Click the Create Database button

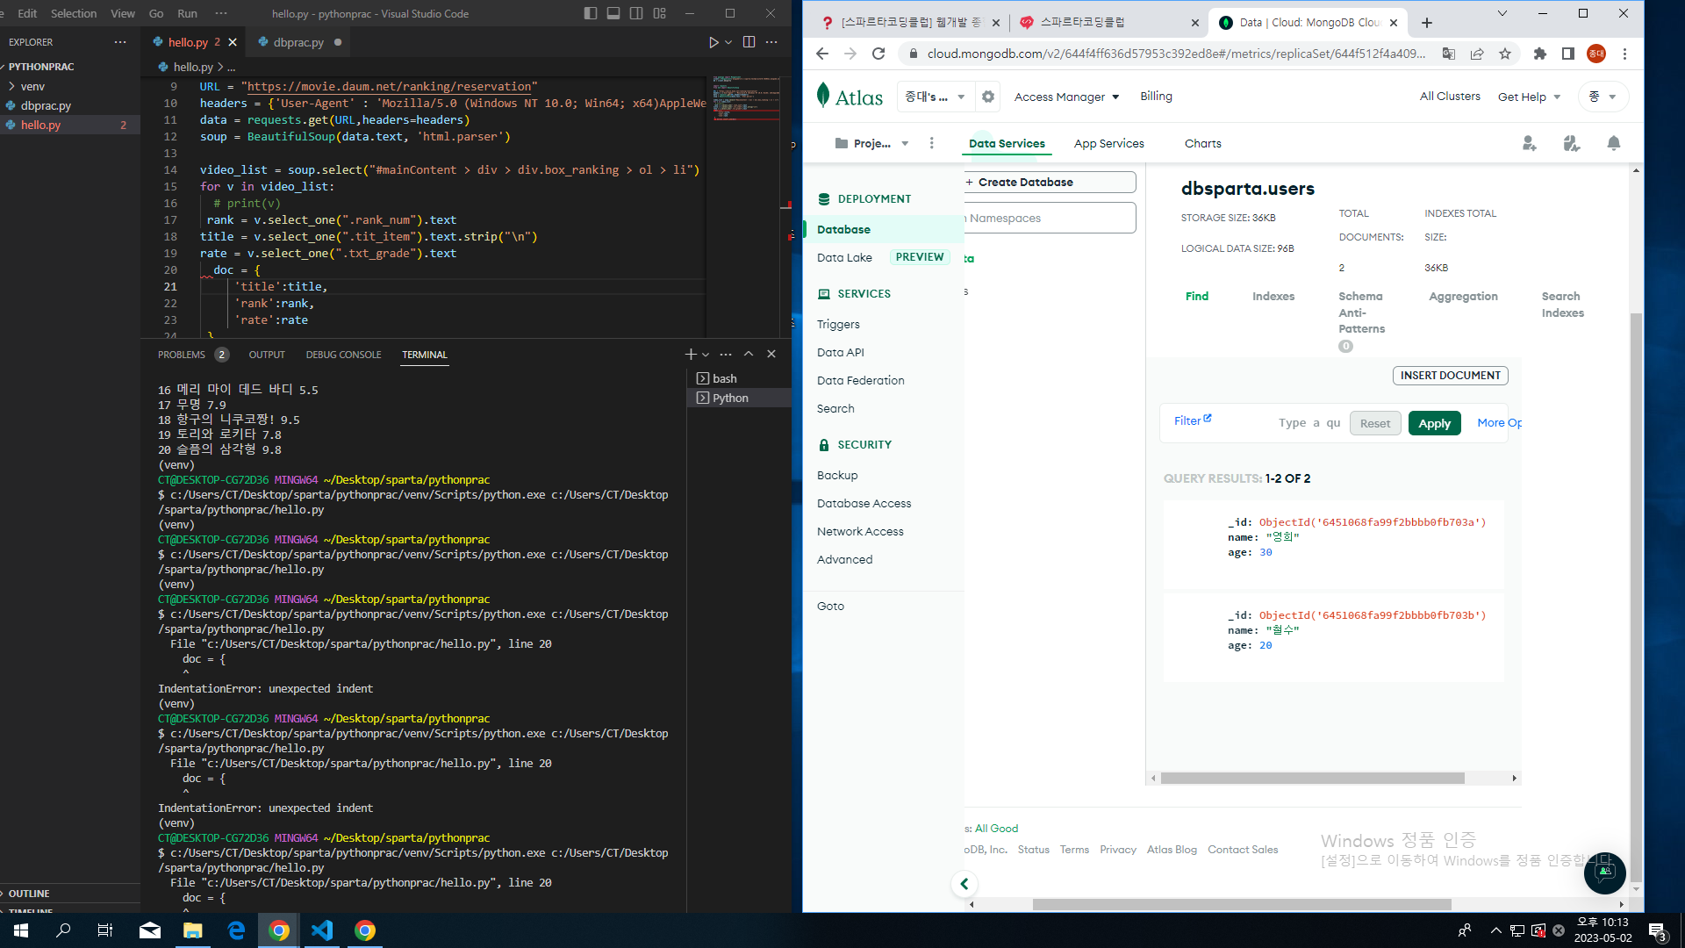tap(1050, 182)
